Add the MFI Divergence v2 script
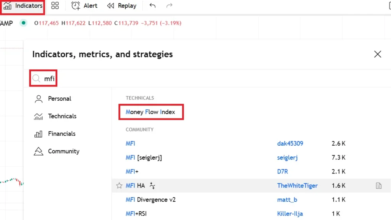 [x=150, y=200]
